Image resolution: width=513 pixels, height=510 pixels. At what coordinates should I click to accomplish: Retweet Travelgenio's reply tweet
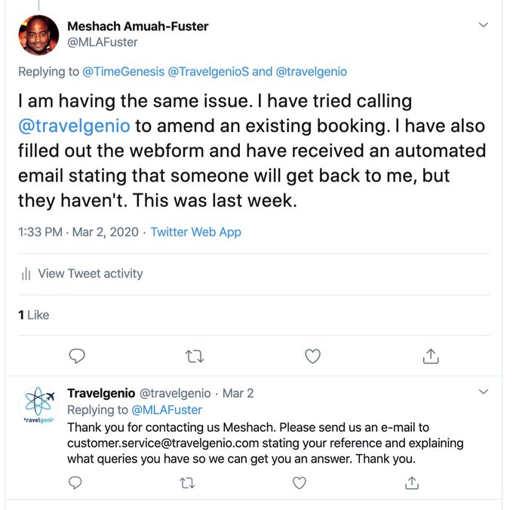click(x=187, y=481)
